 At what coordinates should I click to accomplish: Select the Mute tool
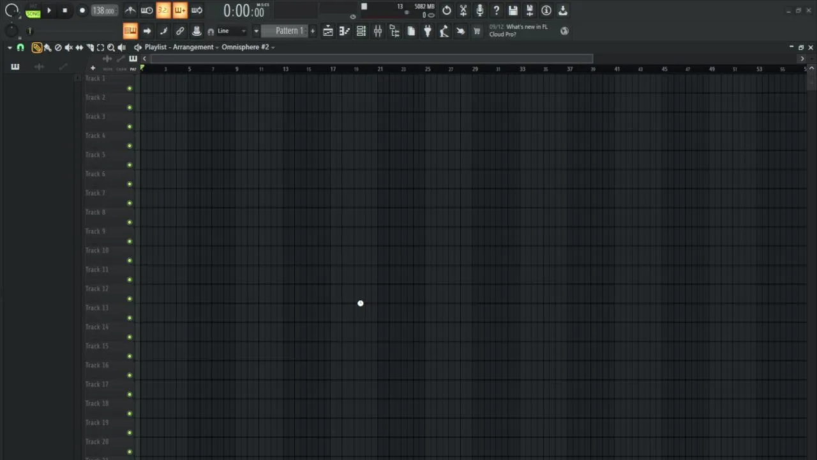tap(69, 47)
